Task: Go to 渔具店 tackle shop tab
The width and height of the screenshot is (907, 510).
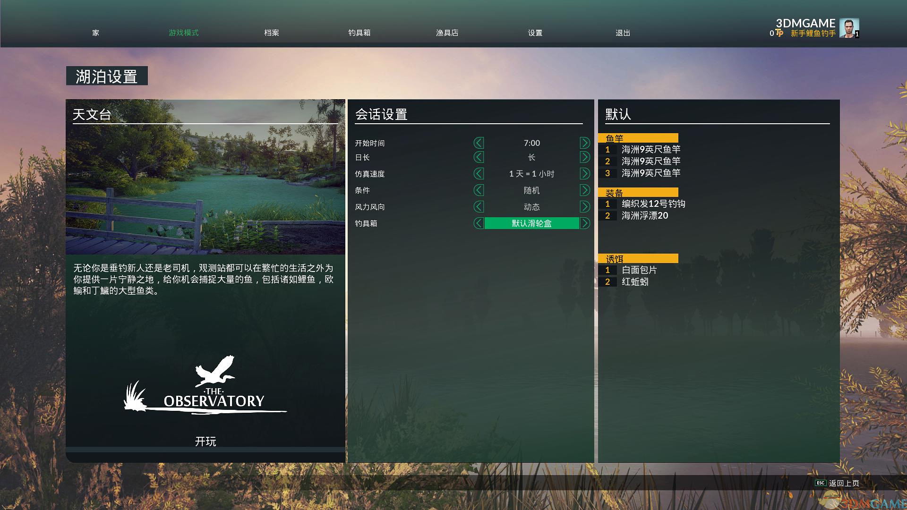Action: 447,33
